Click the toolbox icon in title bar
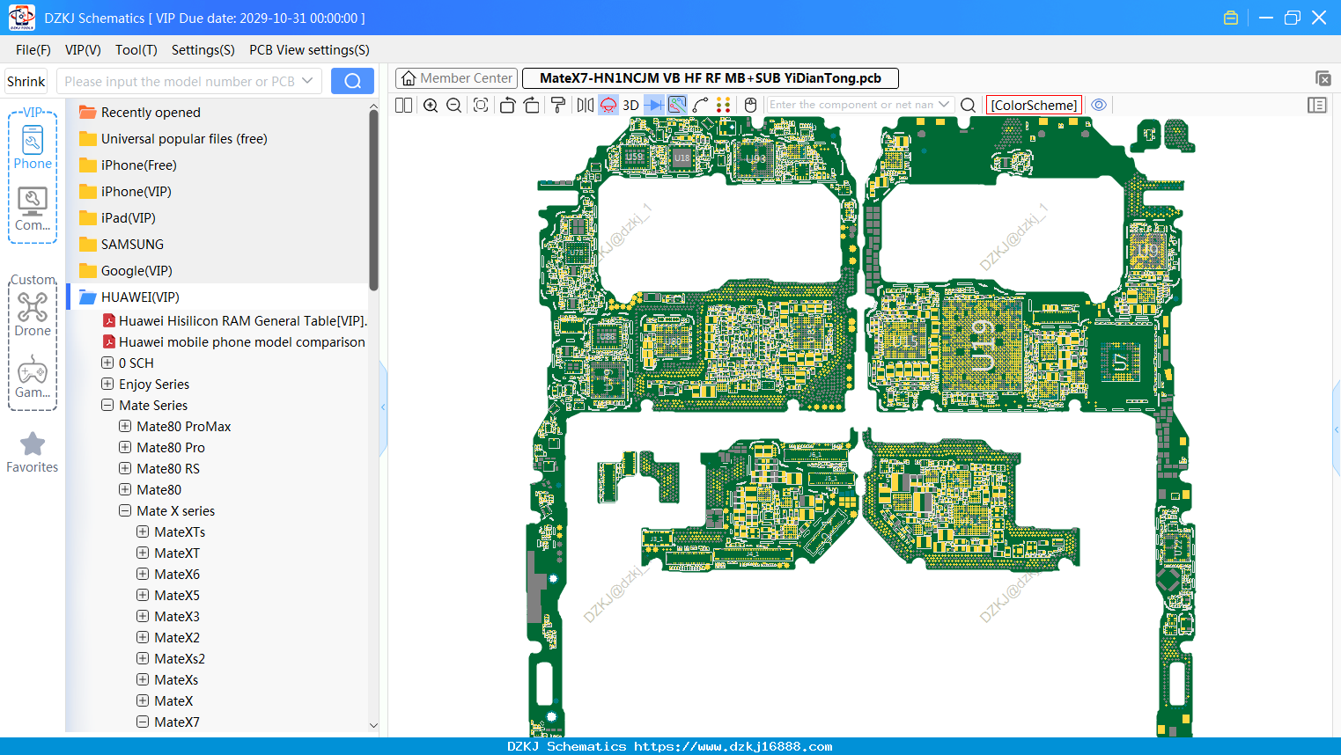The width and height of the screenshot is (1341, 755). pos(1231,18)
